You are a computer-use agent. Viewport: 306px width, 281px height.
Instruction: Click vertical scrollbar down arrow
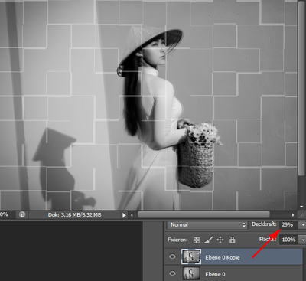coord(301,206)
